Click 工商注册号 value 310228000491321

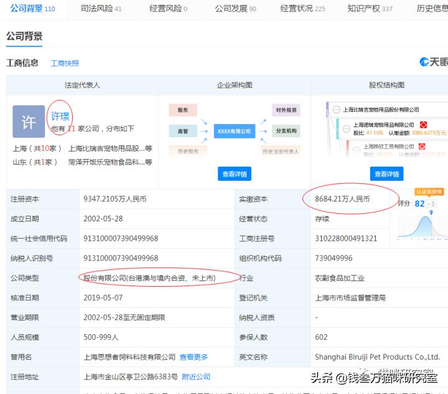click(346, 239)
